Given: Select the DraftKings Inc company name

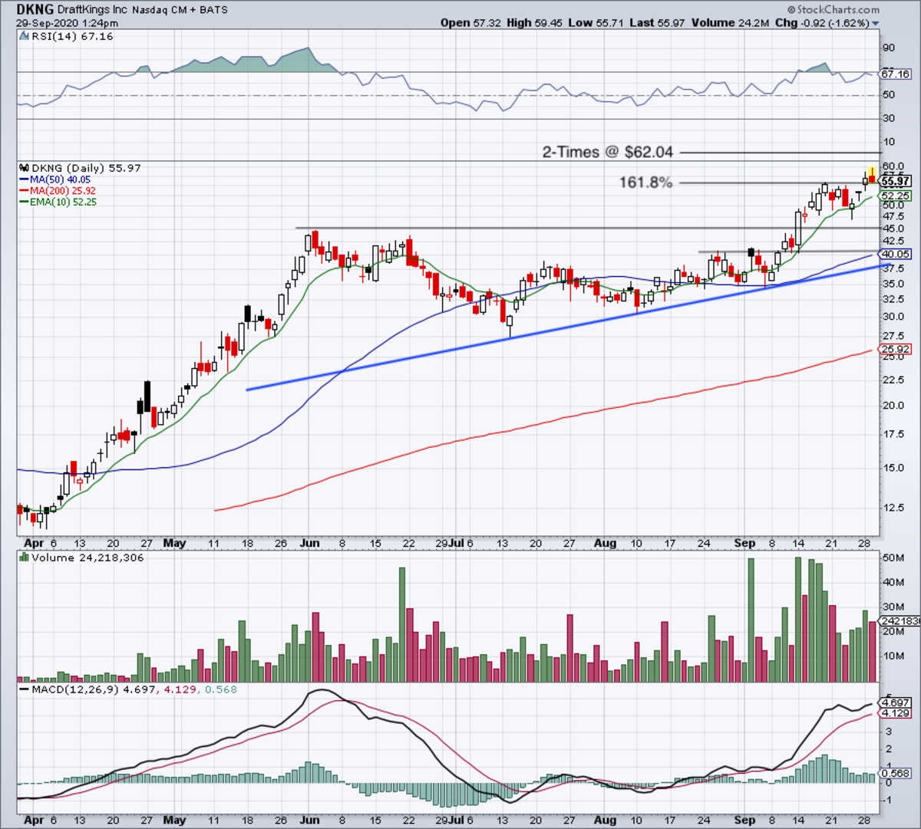Looking at the screenshot, I should point(94,11).
